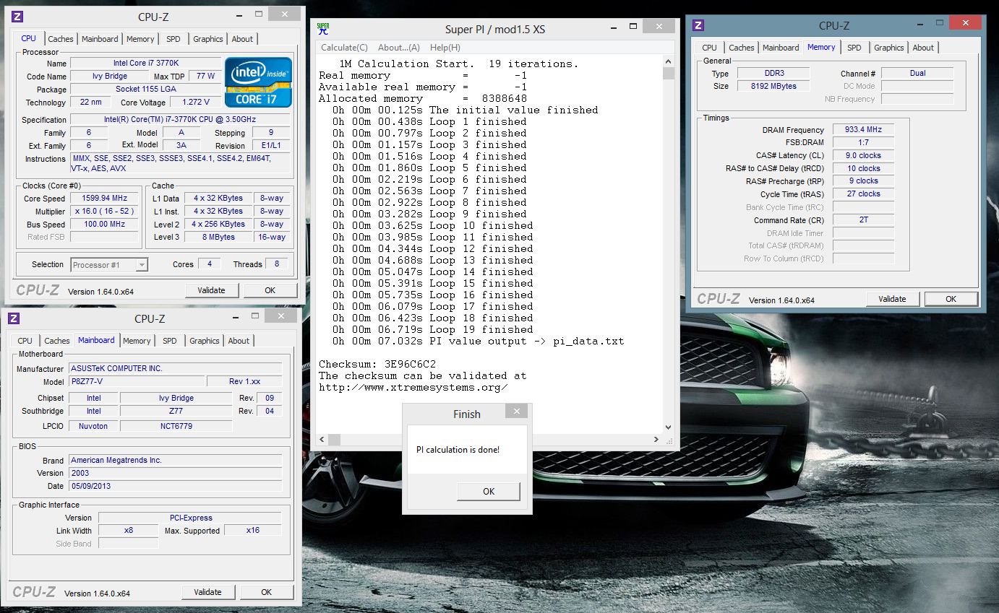Image resolution: width=999 pixels, height=613 pixels.
Task: Click OK in the CPU tab window
Action: tap(270, 290)
